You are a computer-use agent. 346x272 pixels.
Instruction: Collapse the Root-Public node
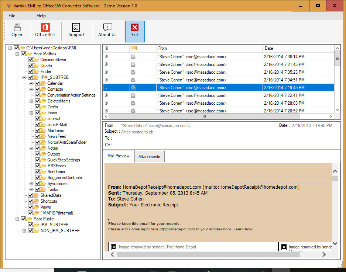click(17, 219)
